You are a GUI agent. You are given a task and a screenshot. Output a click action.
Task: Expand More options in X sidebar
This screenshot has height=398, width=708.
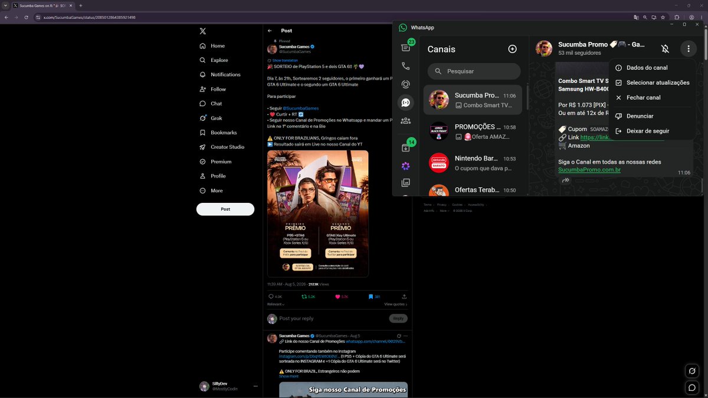pos(212,190)
